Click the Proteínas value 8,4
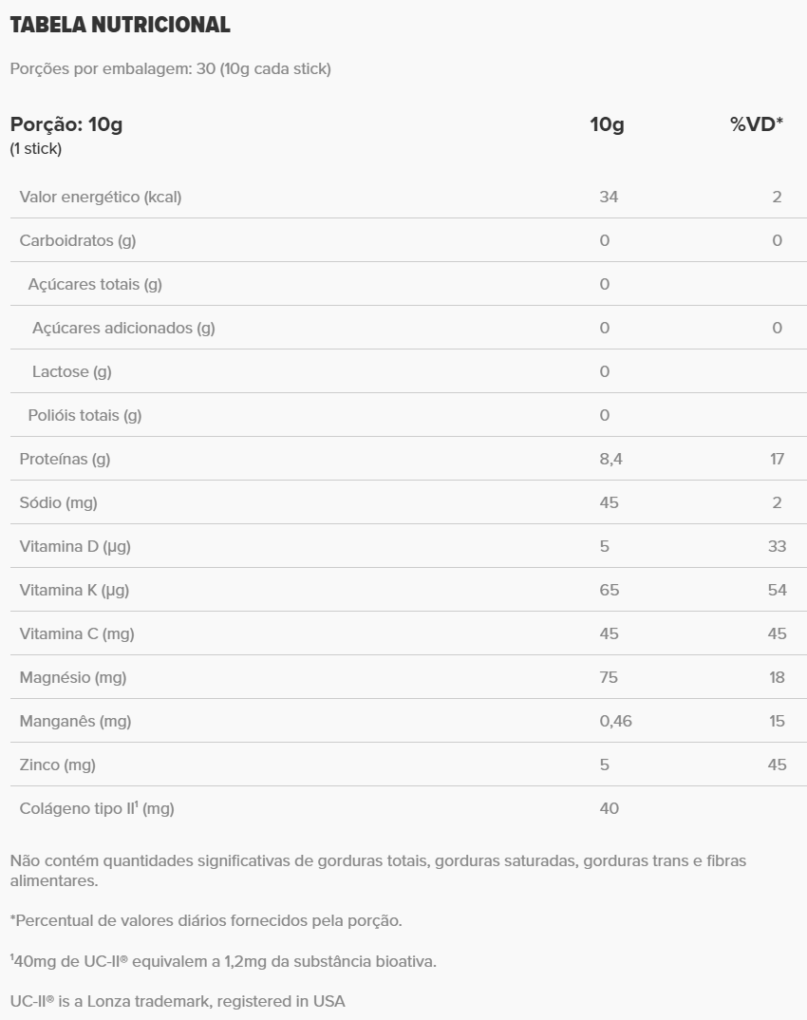The width and height of the screenshot is (807, 1020). (x=611, y=459)
